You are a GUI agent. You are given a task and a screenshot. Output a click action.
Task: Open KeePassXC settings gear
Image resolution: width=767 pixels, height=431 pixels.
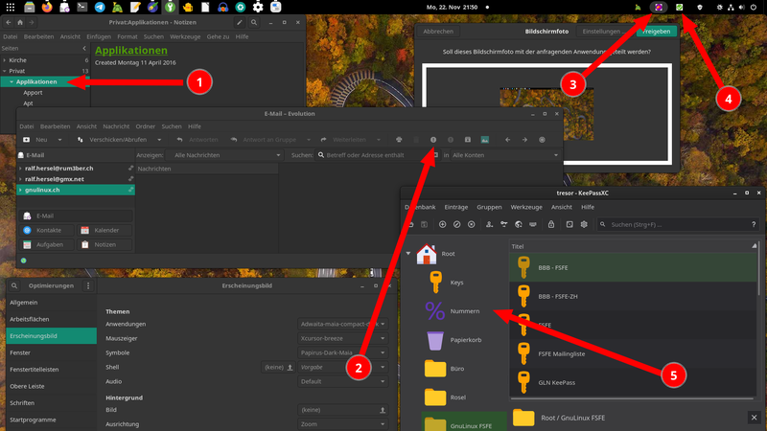click(x=584, y=224)
